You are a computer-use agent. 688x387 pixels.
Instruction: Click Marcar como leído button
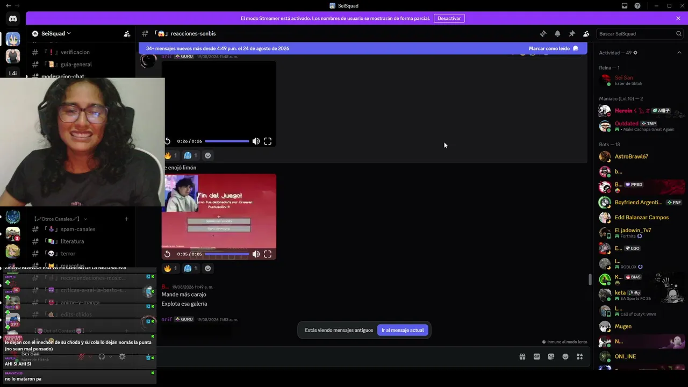[554, 48]
